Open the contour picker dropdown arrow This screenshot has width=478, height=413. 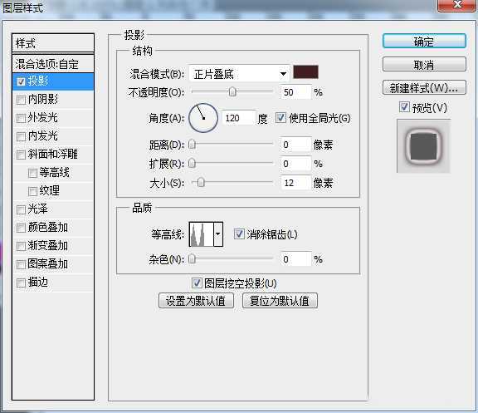[218, 234]
